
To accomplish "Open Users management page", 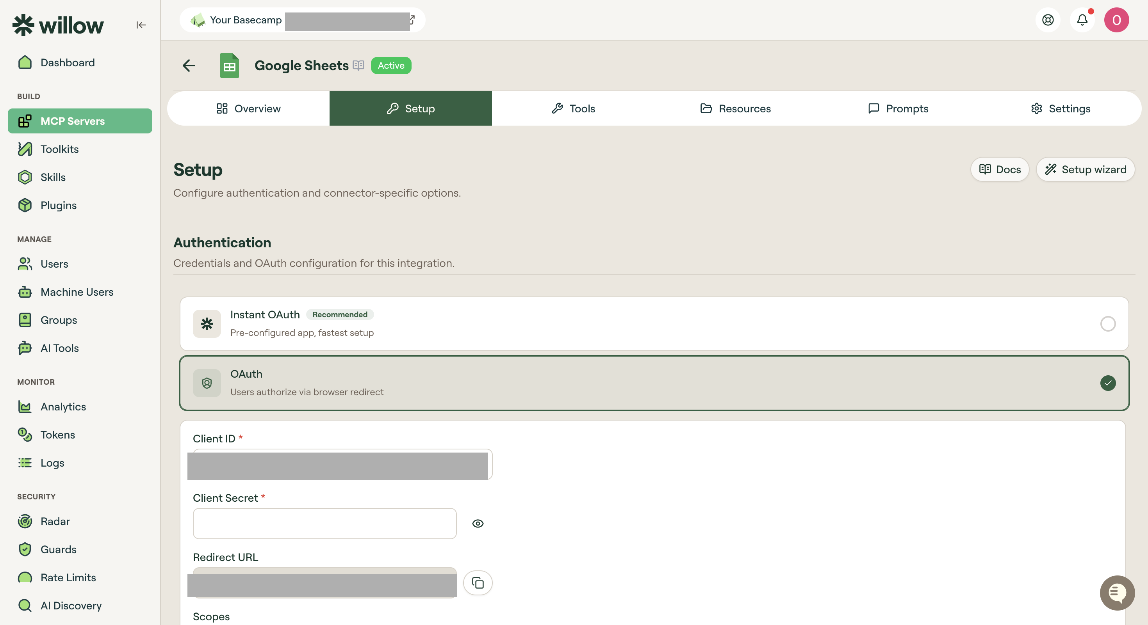I will point(80,264).
